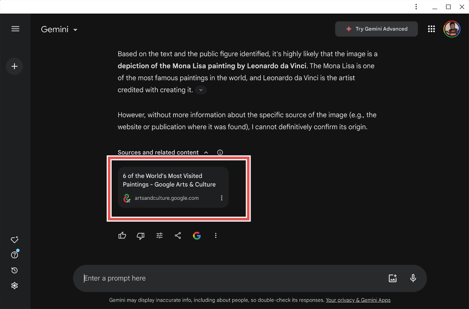Expand the show more chevron after the answer
Screen dimensions: 469x309
pyautogui.click(x=201, y=90)
